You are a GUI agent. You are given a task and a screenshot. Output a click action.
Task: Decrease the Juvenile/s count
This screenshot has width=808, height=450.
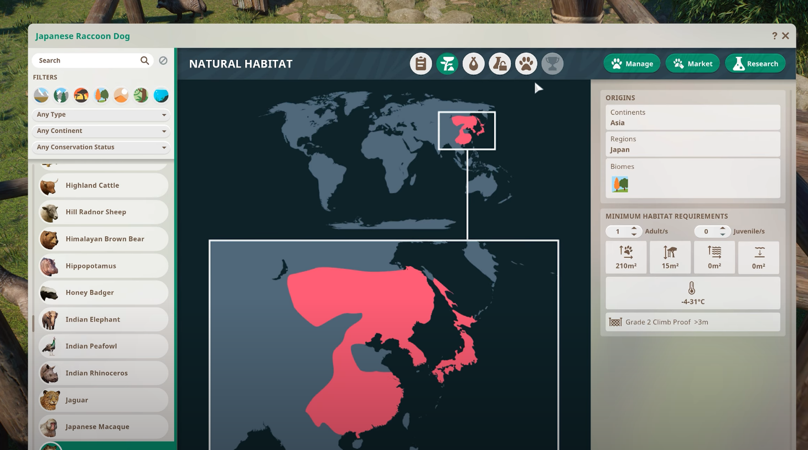click(x=723, y=234)
